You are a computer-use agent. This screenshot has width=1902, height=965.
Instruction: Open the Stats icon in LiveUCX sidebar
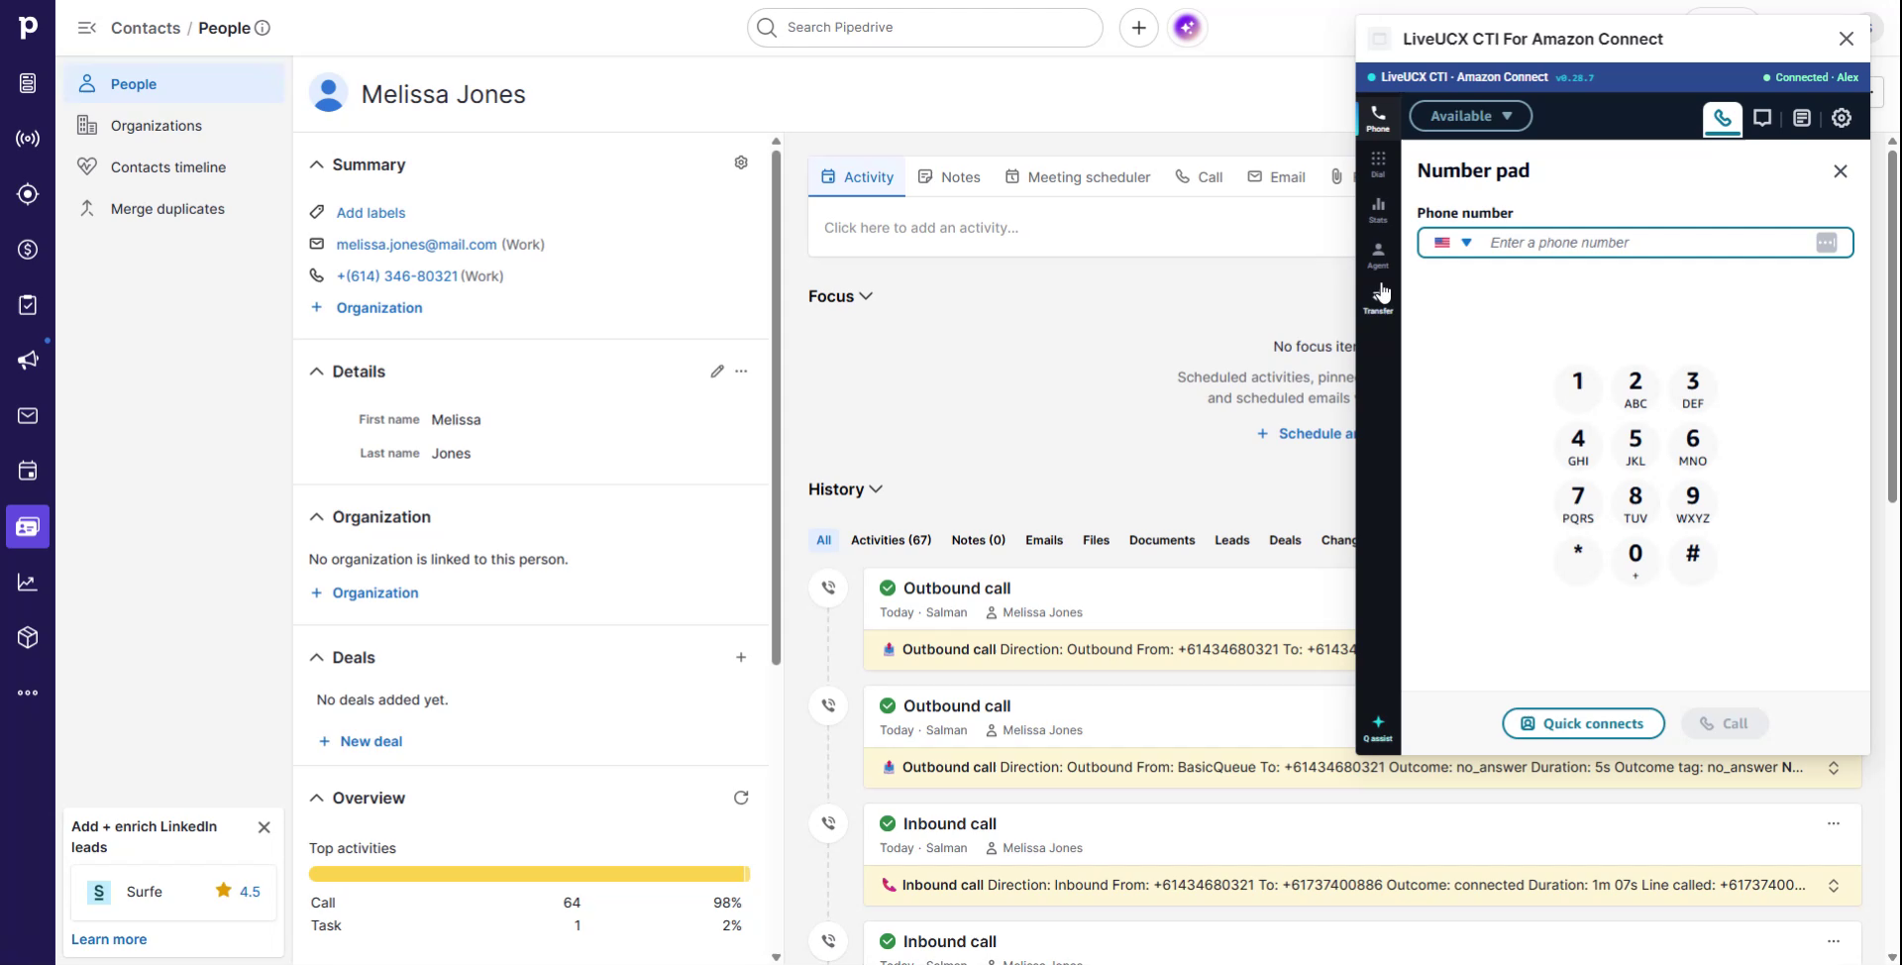(1378, 210)
